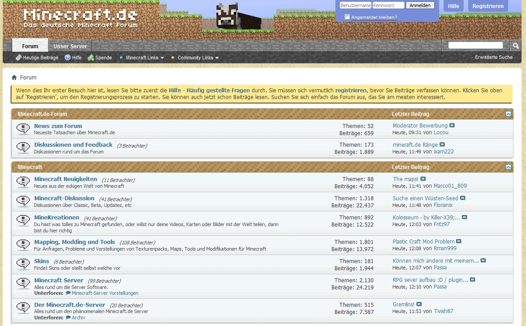View profile of user Marco01_809
This screenshot has width=526, height=326.
[x=450, y=186]
